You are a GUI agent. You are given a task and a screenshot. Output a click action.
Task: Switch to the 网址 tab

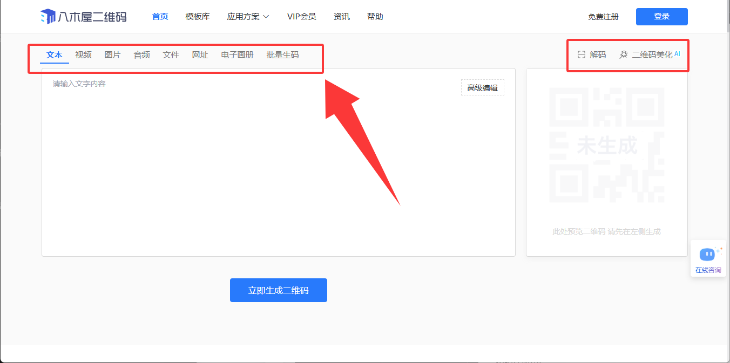(x=200, y=54)
